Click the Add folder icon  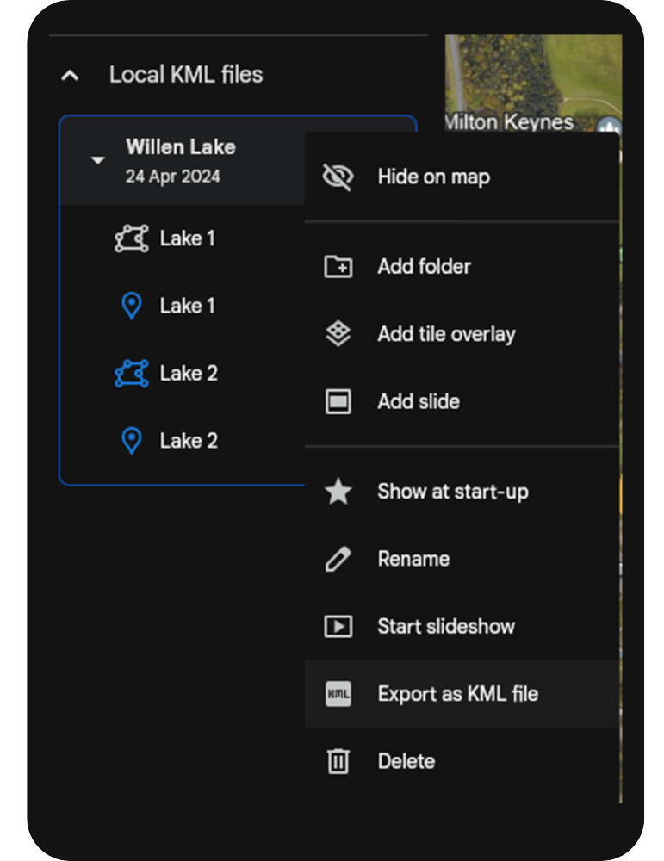(338, 267)
